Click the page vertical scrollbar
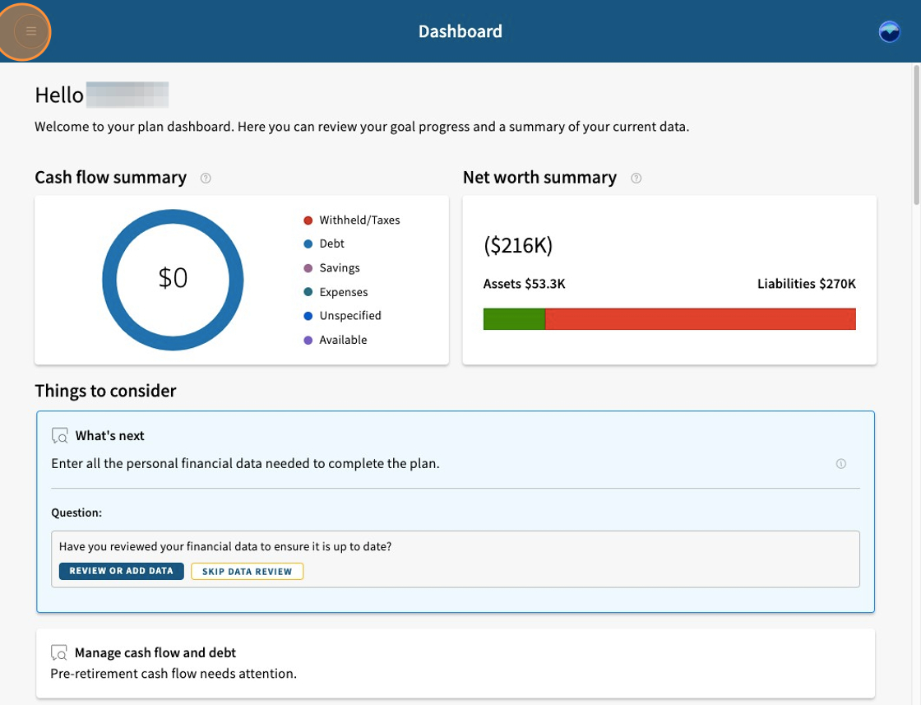 click(x=916, y=135)
